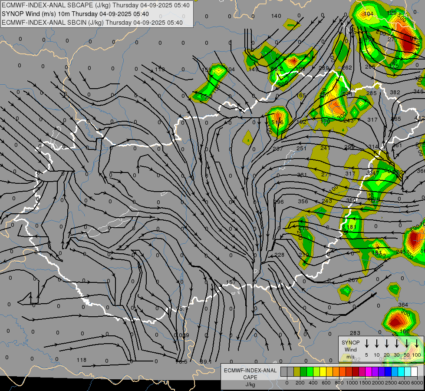Click the map value '118'
This screenshot has height=391, width=425.
(x=81, y=360)
